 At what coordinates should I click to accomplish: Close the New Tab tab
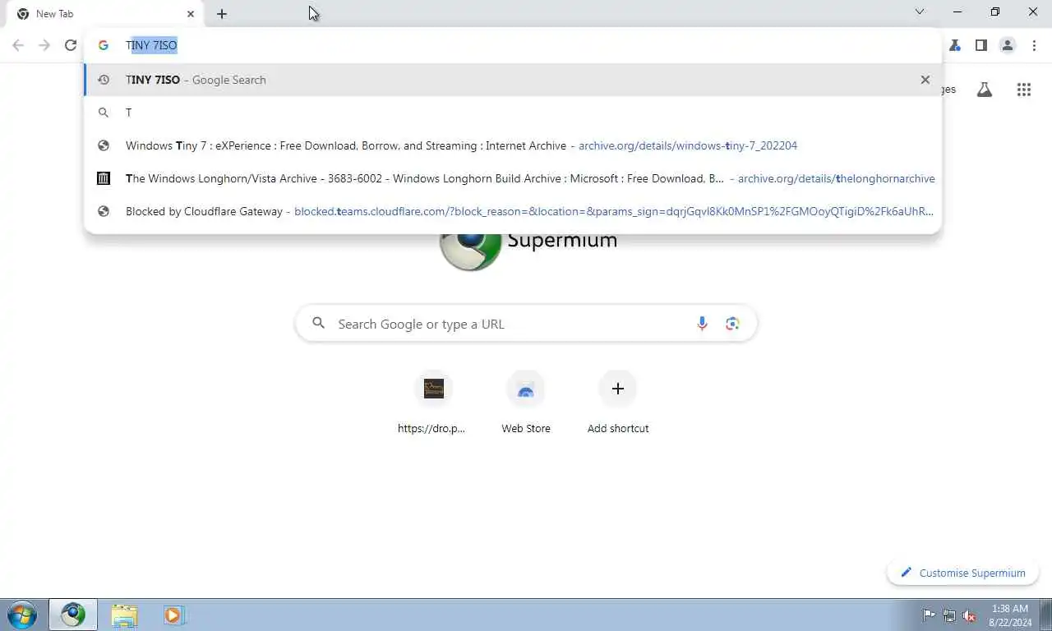pyautogui.click(x=191, y=13)
